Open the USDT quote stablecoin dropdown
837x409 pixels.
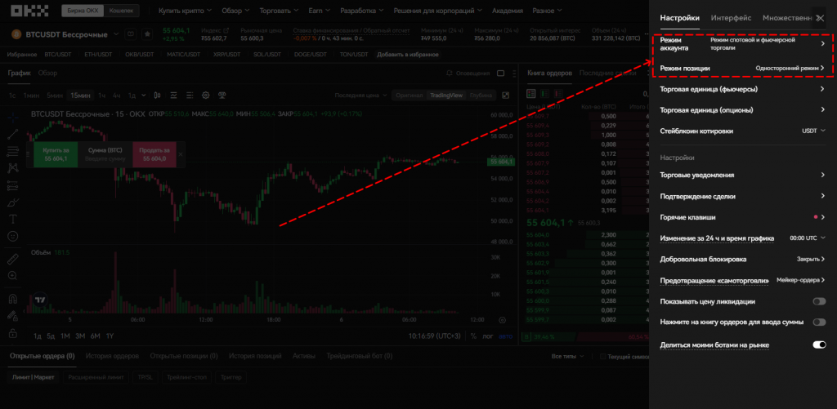813,131
